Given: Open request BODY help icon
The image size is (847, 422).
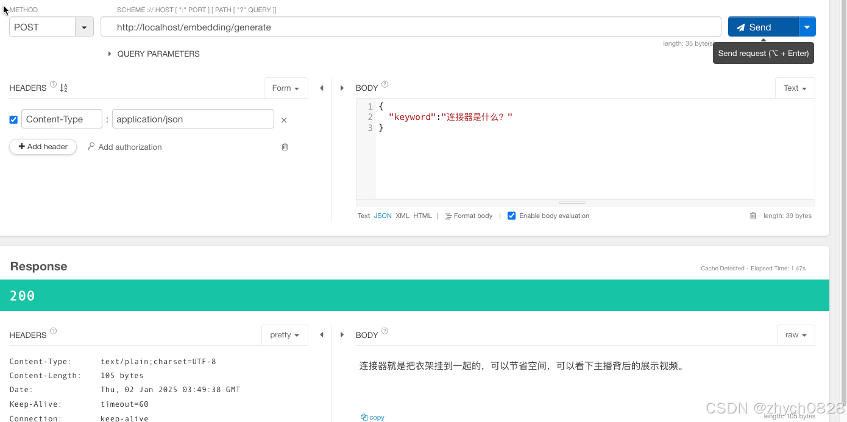Looking at the screenshot, I should [x=385, y=85].
